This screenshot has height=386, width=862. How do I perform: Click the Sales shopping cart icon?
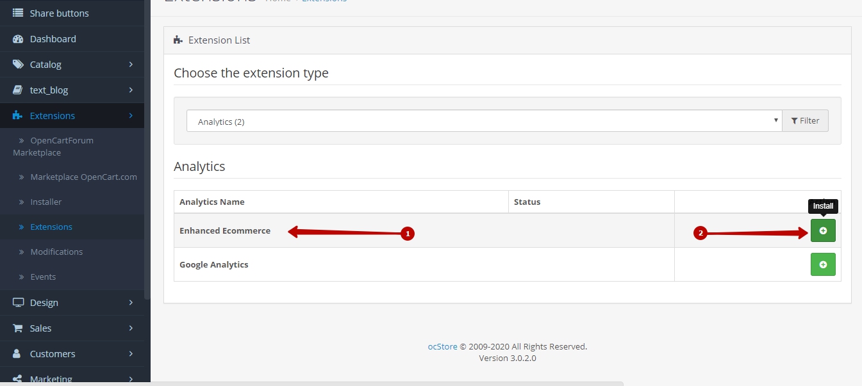pyautogui.click(x=18, y=328)
